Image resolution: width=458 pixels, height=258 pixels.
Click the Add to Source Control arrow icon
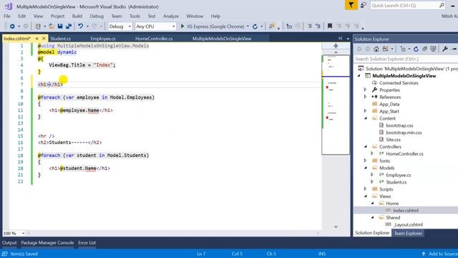click(423, 254)
